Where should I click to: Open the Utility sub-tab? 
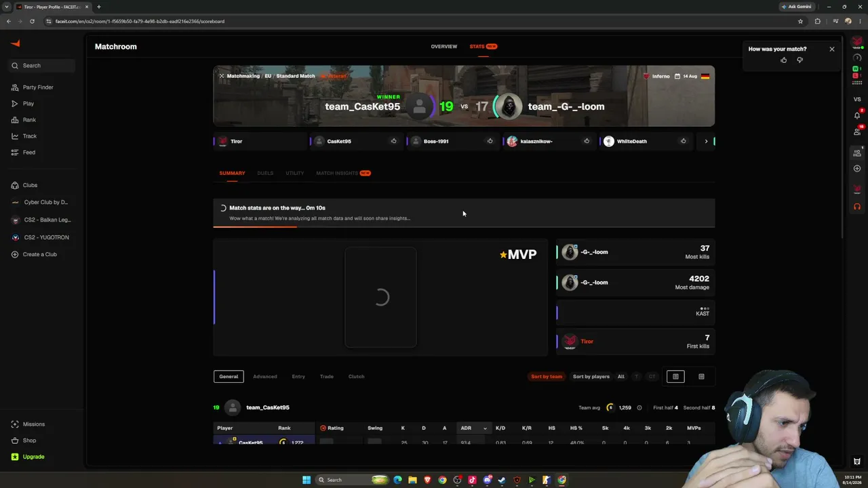tap(294, 173)
